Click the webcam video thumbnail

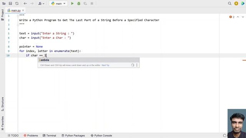click(x=237, y=123)
